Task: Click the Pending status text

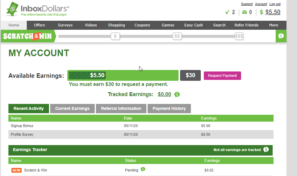Action: pos(132,170)
